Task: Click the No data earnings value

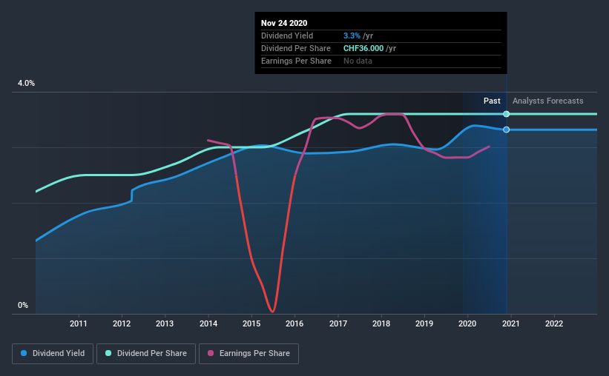Action: (358, 61)
